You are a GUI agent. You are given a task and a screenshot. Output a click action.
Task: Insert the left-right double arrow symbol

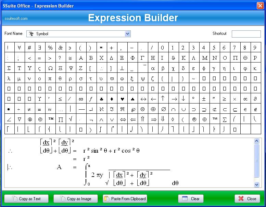tap(122, 119)
